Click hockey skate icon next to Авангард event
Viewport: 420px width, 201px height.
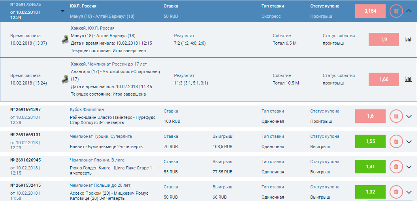[x=65, y=79]
